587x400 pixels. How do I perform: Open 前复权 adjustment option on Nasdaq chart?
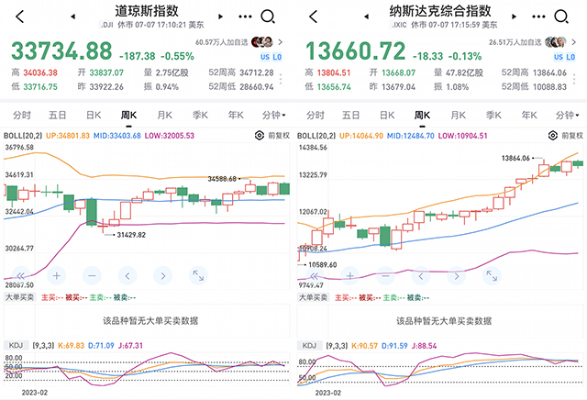coord(572,135)
